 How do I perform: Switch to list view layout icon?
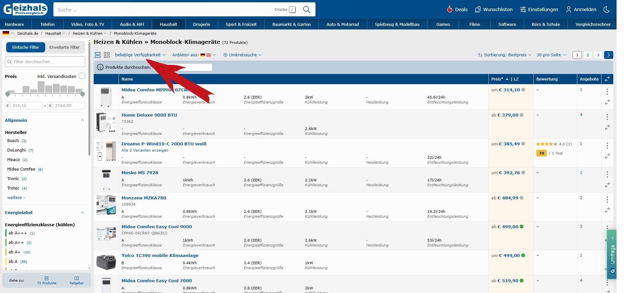[98, 55]
